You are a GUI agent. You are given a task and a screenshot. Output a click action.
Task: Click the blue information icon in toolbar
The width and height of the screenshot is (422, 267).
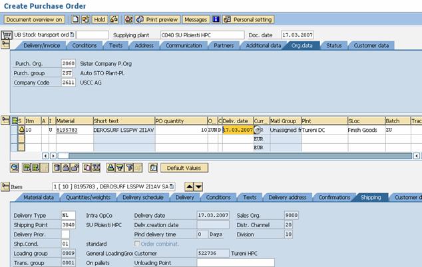pos(216,20)
